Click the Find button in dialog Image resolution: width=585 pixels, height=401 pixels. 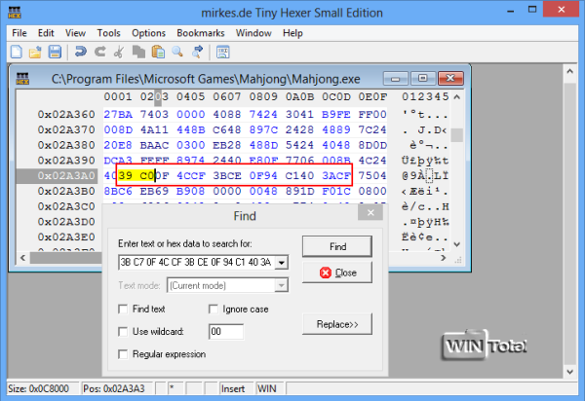(x=337, y=246)
